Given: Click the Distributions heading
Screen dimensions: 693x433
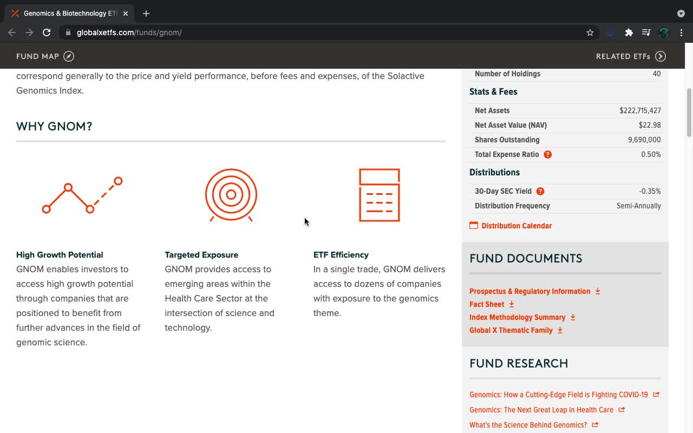Looking at the screenshot, I should click(x=494, y=172).
